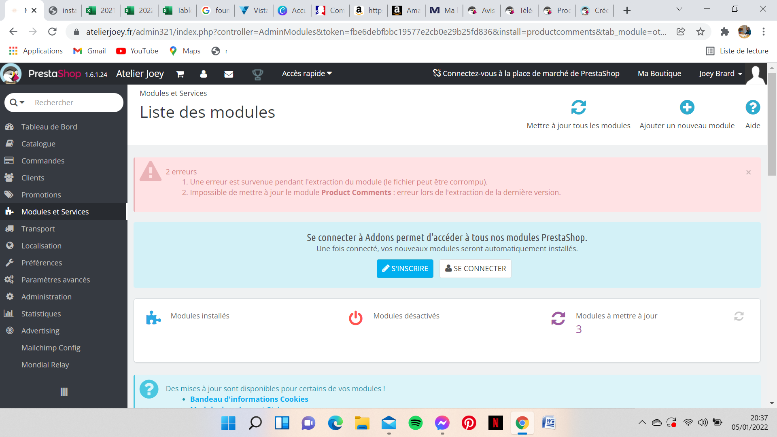Open Spotify from the taskbar
777x437 pixels.
pos(415,423)
